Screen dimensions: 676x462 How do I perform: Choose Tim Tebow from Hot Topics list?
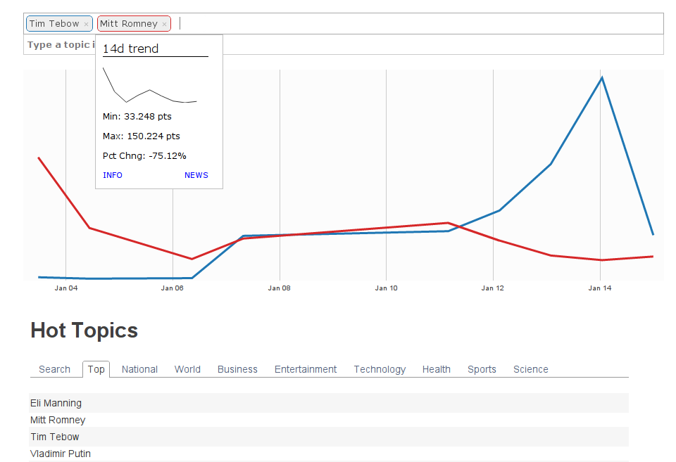point(329,437)
